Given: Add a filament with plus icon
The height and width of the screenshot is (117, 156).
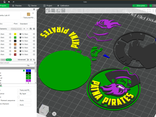Looking at the screenshot, I should click(x=24, y=29).
